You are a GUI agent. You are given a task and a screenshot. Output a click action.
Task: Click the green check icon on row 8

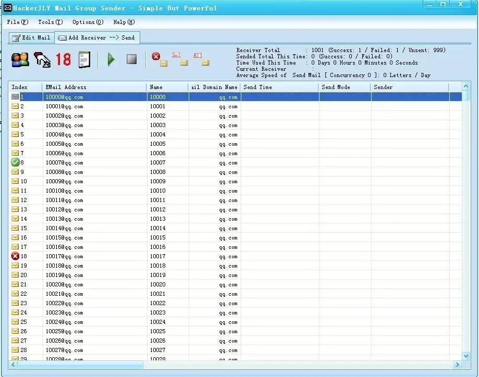point(15,162)
